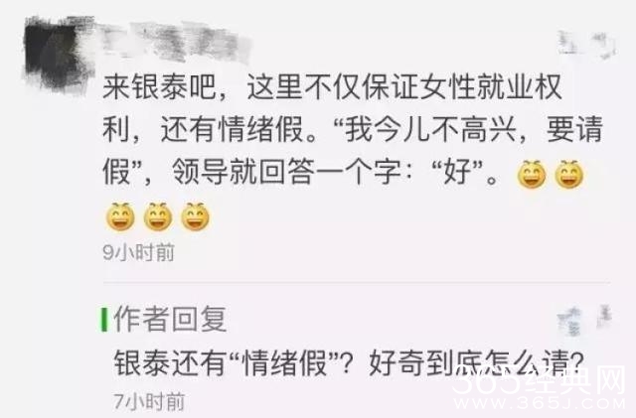Viewport: 636px width, 418px height.
Task: Open the commenter's blurred profile avatar
Action: [55, 52]
